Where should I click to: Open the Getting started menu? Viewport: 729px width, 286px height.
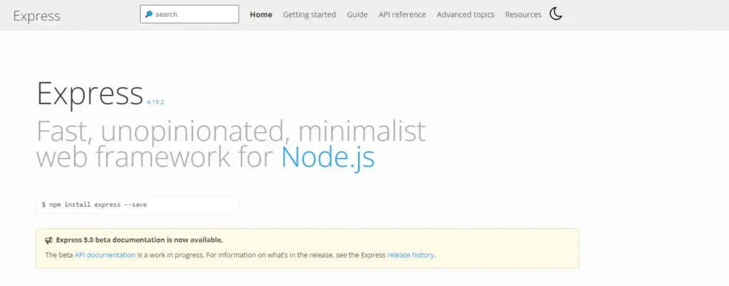coord(309,14)
